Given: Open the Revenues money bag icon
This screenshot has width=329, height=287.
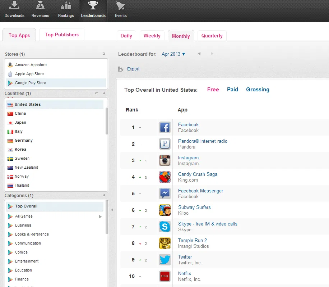Looking at the screenshot, I should click(x=40, y=6).
